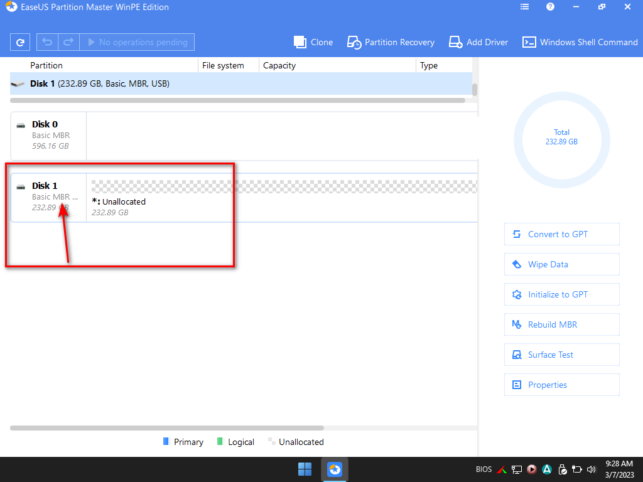Click the EaseUS logo in the title bar
This screenshot has width=643, height=482.
coord(11,7)
